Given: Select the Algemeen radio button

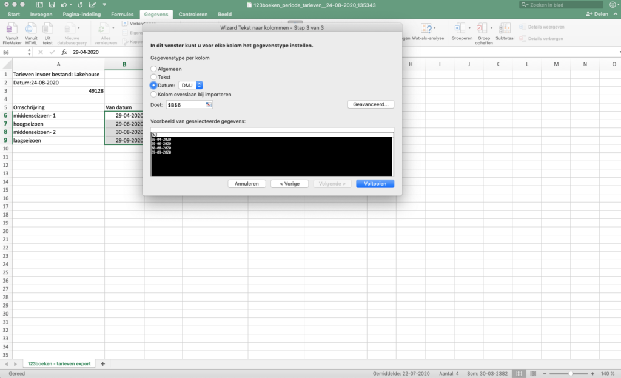Looking at the screenshot, I should 153,69.
